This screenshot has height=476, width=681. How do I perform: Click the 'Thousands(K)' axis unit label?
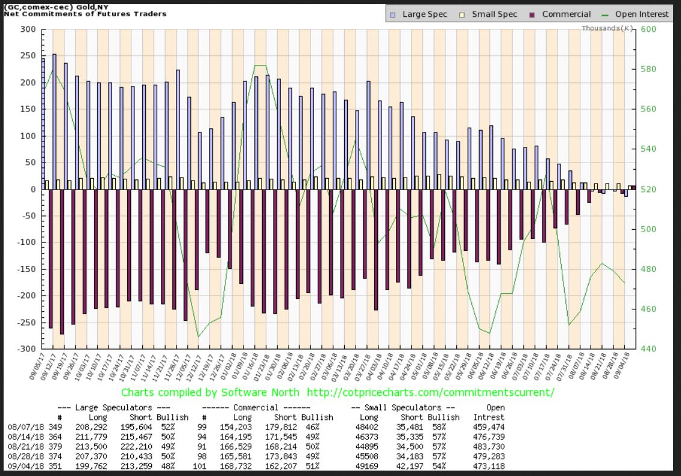point(607,28)
